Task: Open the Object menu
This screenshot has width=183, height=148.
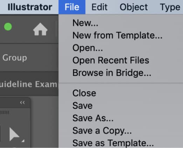Action: (134, 7)
